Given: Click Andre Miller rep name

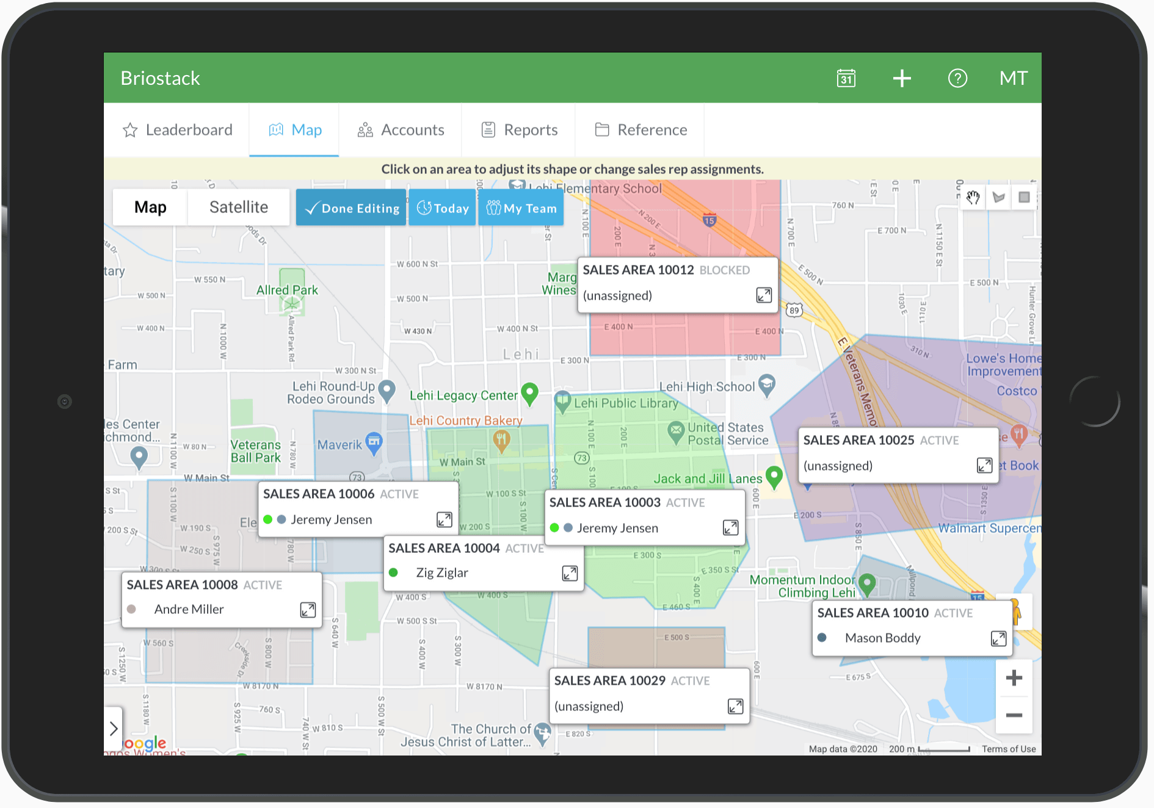Looking at the screenshot, I should pyautogui.click(x=189, y=610).
